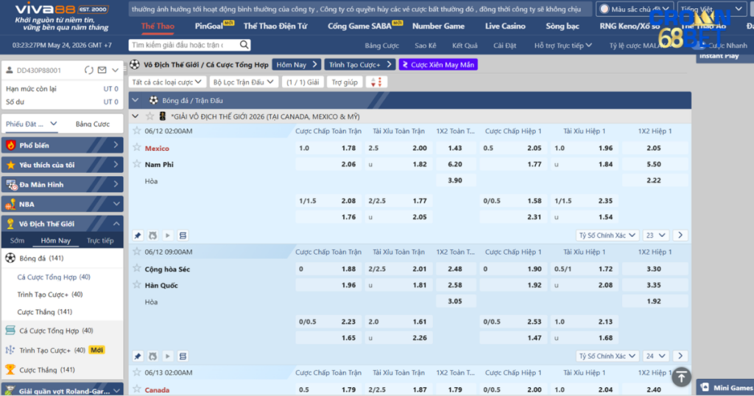Click the (1 / 1) Giải filter button

point(303,82)
